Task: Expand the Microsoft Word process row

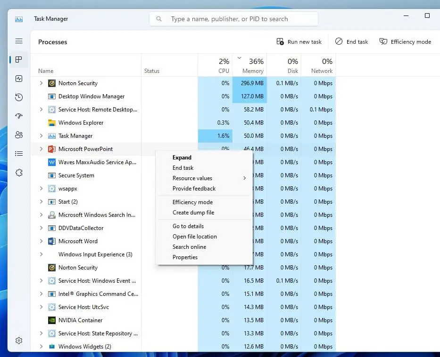Action: pos(41,241)
